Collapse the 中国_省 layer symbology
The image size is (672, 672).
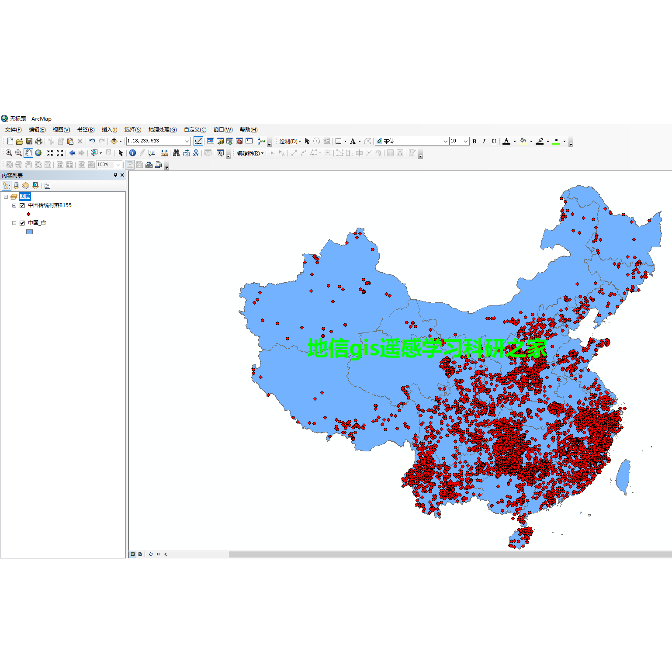pos(14,223)
